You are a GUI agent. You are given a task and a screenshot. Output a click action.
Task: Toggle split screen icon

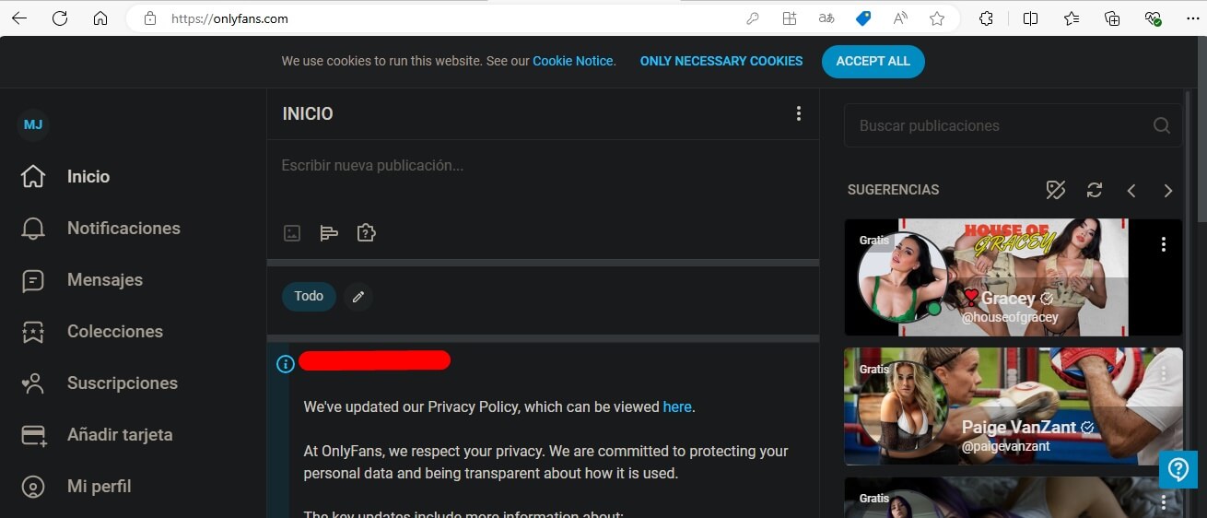(x=1030, y=18)
